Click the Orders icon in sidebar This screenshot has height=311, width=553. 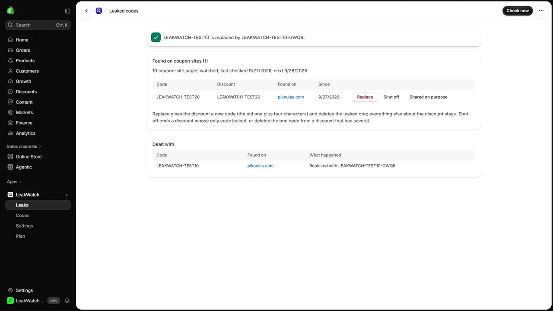click(10, 50)
